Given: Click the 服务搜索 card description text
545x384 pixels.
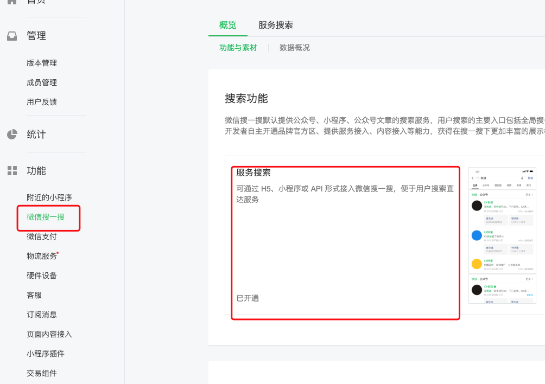Looking at the screenshot, I should point(345,194).
